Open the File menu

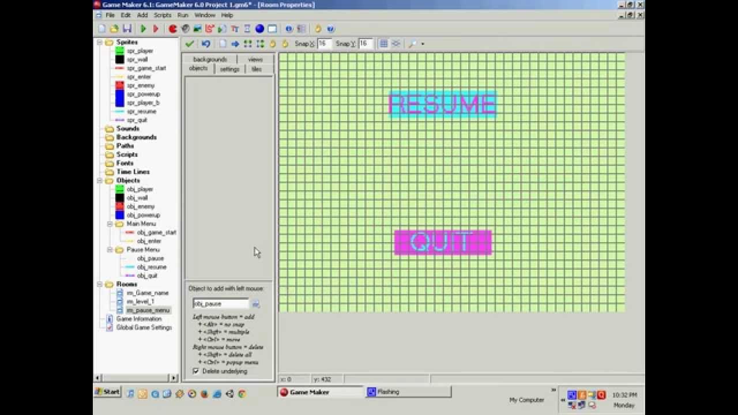coord(110,15)
